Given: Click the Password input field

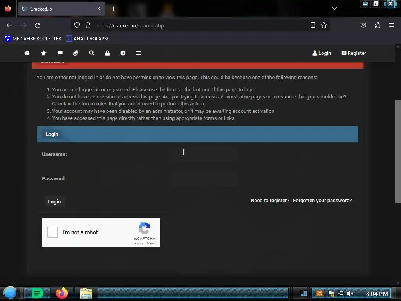Looking at the screenshot, I should click(204, 178).
